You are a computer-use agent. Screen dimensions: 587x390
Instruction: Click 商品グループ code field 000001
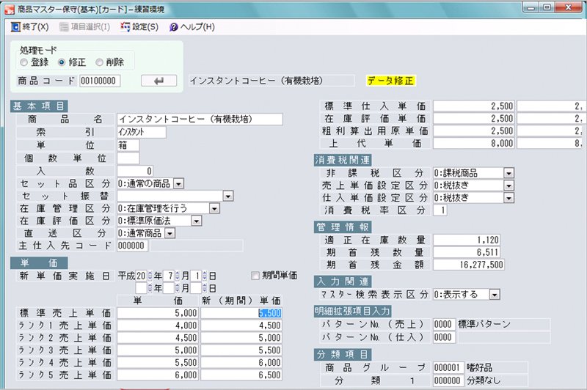(448, 367)
